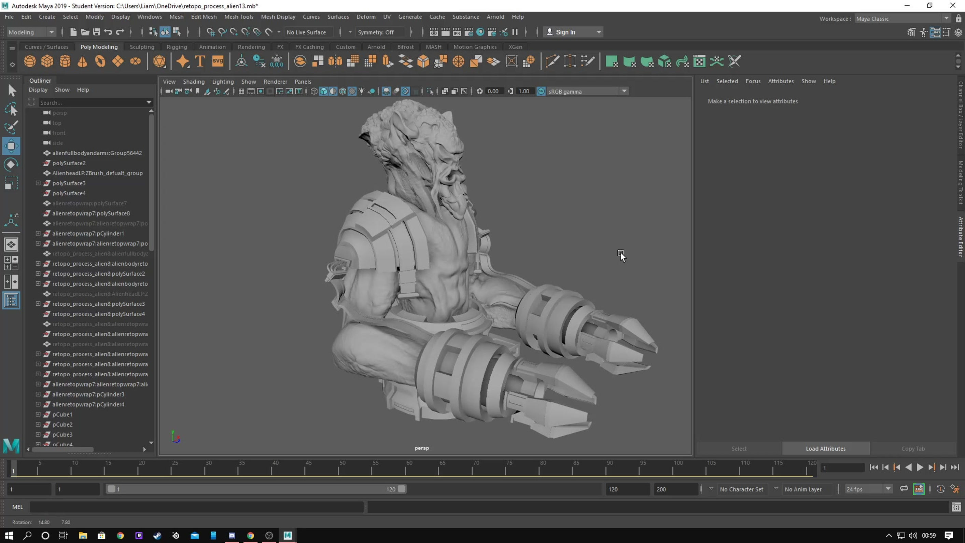965x543 pixels.
Task: Switch to the Sculpting shelf tab
Action: 142,47
